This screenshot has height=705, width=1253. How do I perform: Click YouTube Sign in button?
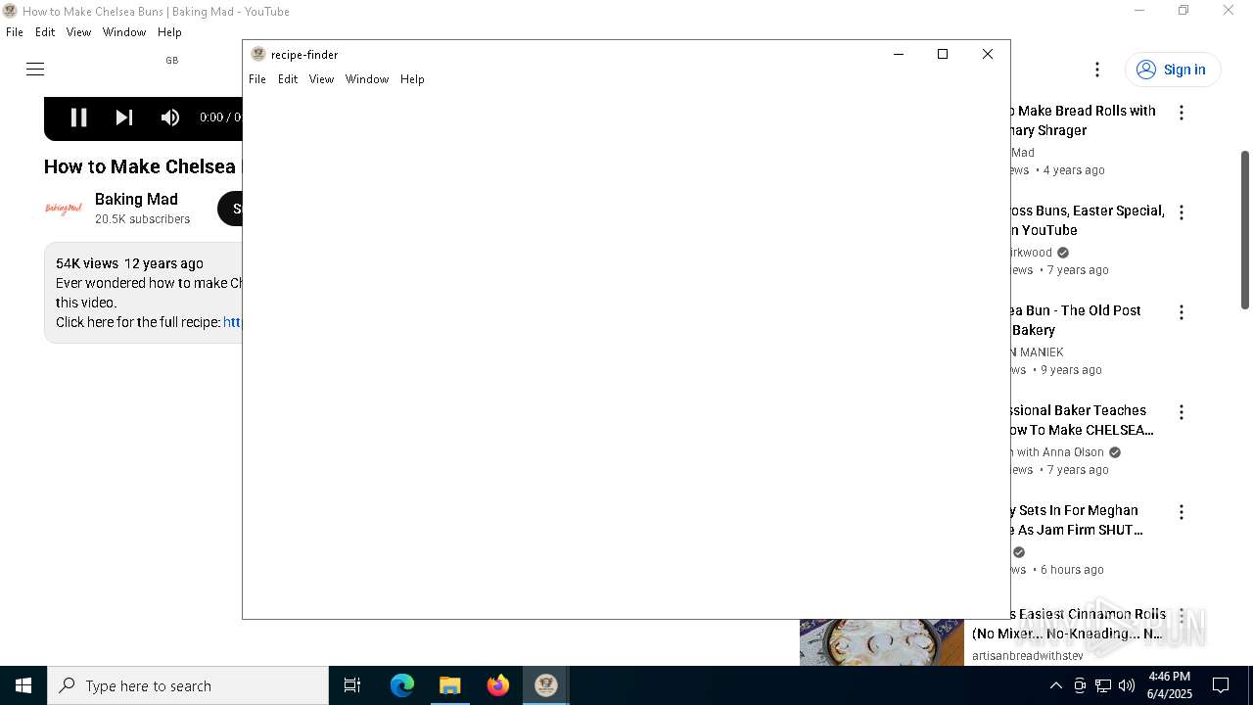(1172, 70)
